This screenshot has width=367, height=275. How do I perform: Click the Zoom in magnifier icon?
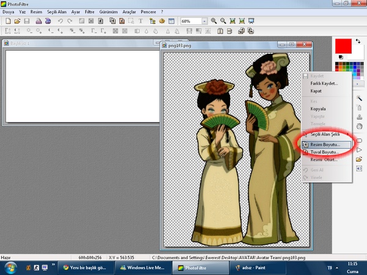pos(213,21)
